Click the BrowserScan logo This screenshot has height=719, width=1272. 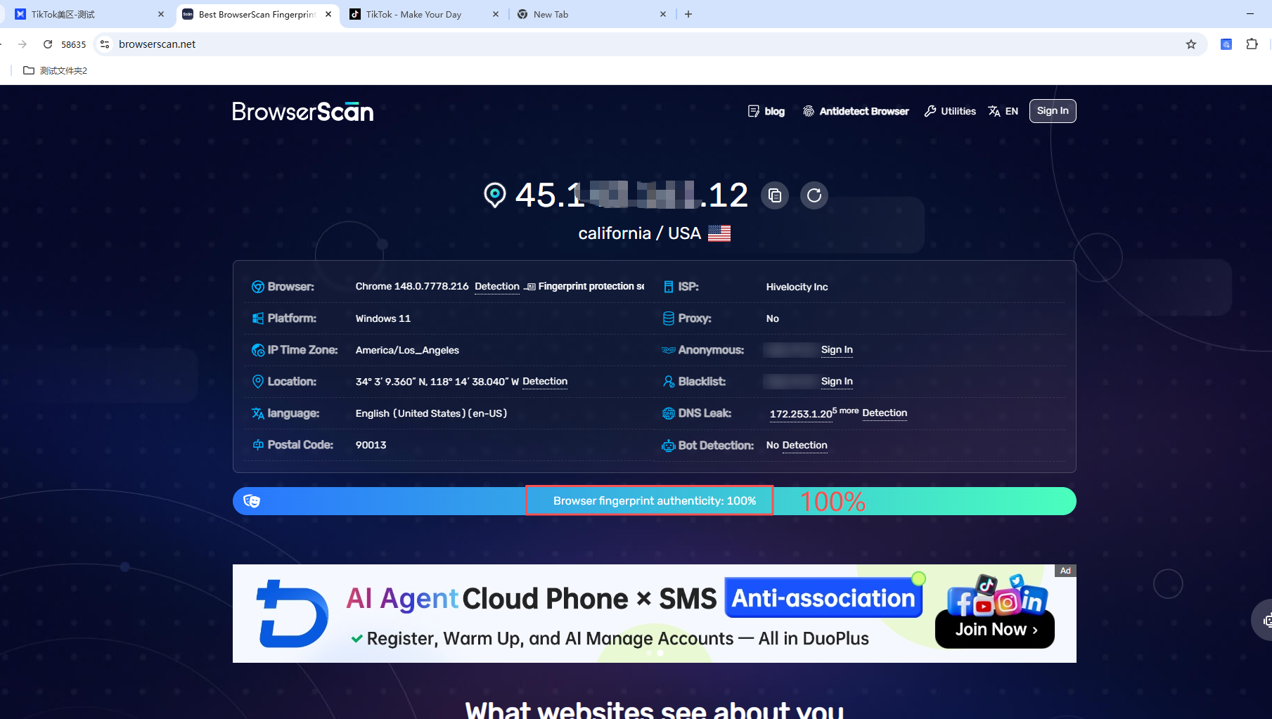tap(302, 112)
